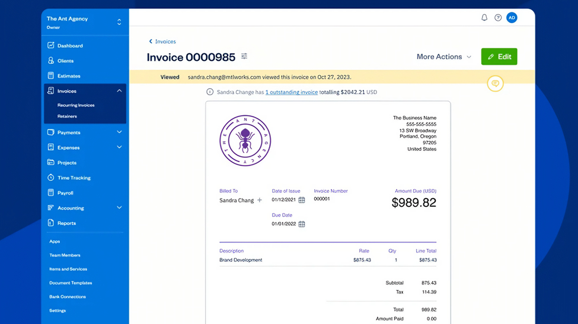578x324 pixels.
Task: Click the plus icon next to Sandra Chang
Action: pos(260,200)
